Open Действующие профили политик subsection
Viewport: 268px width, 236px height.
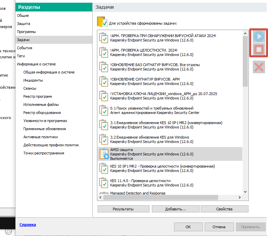(x=51, y=145)
